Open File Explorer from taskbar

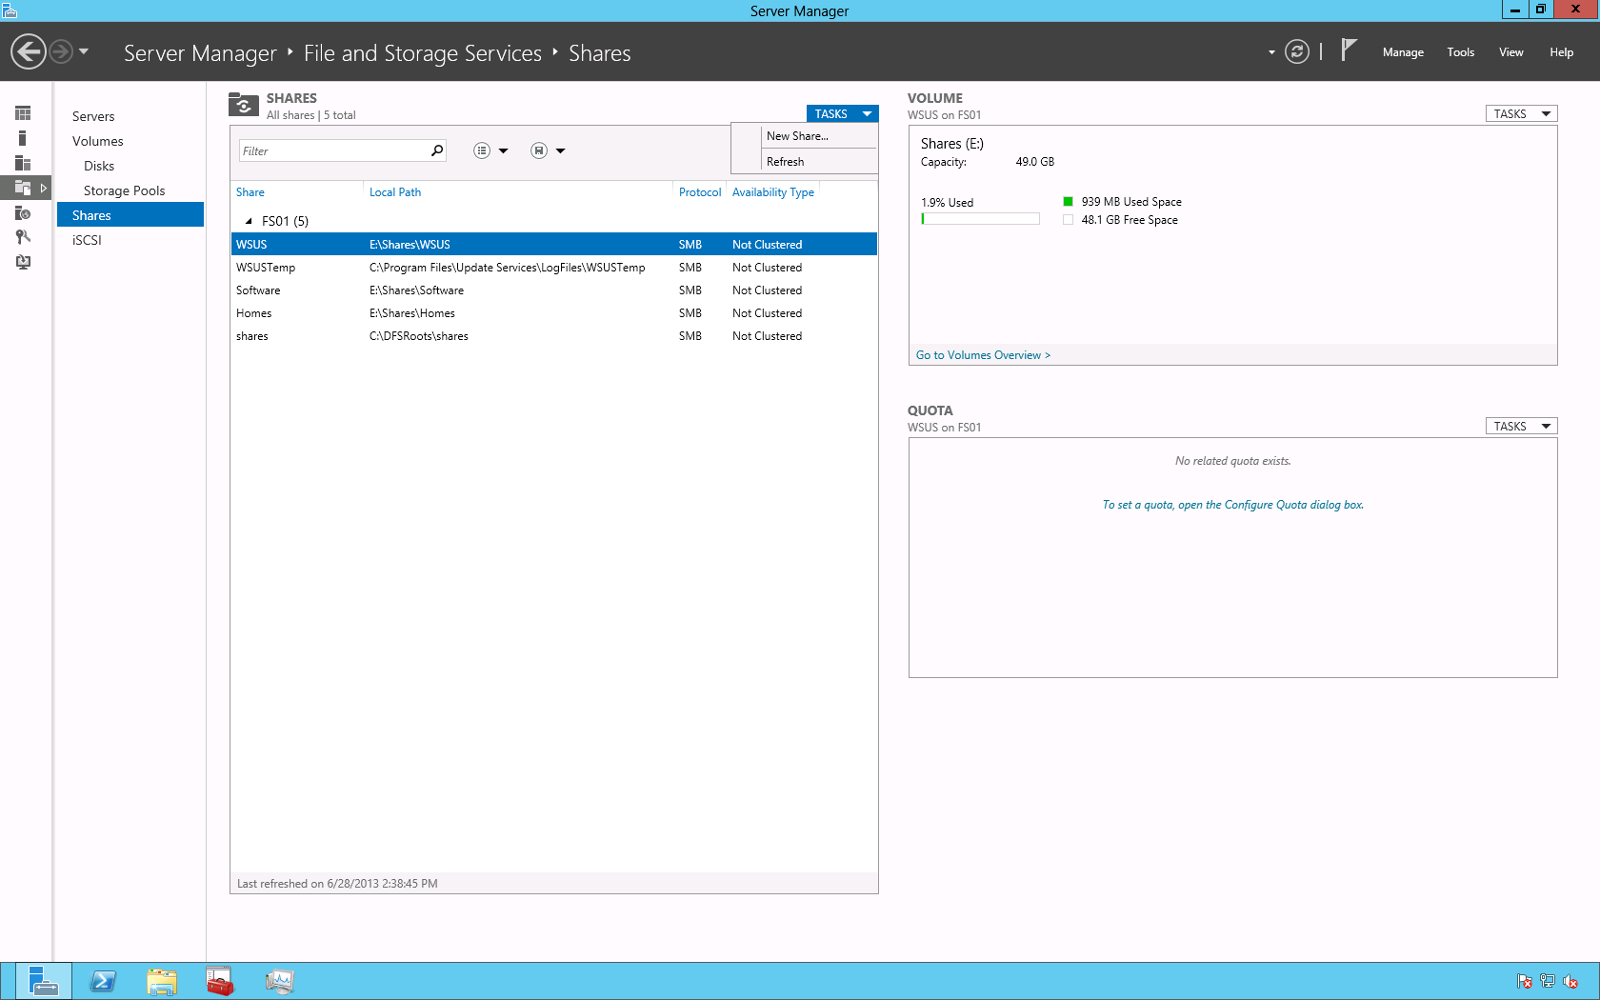(162, 981)
